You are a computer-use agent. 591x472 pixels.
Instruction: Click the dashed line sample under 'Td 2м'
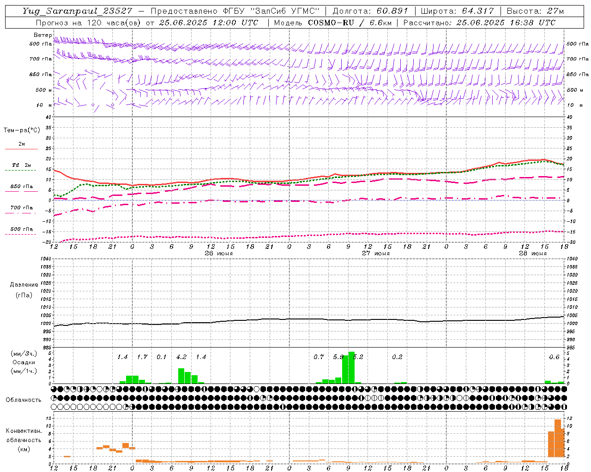20,170
